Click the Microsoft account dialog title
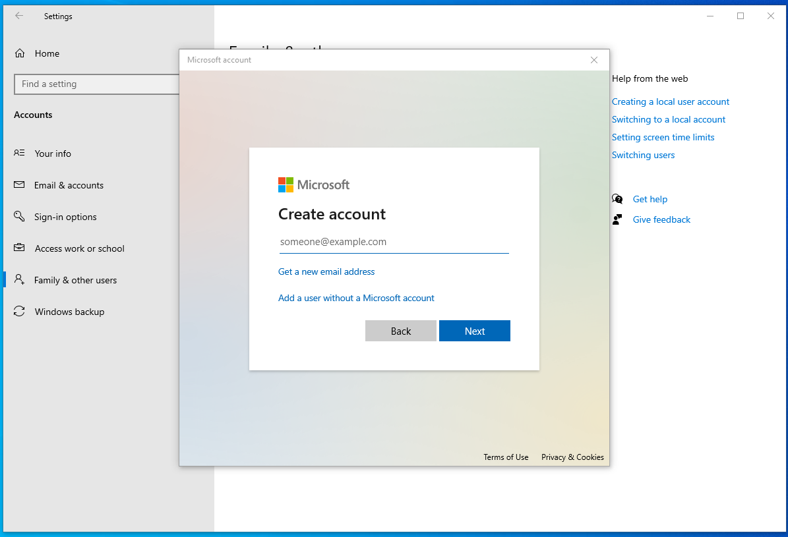 219,60
